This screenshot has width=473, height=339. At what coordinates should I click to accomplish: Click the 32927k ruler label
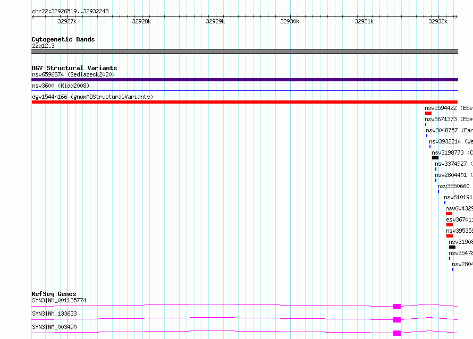[x=67, y=21]
